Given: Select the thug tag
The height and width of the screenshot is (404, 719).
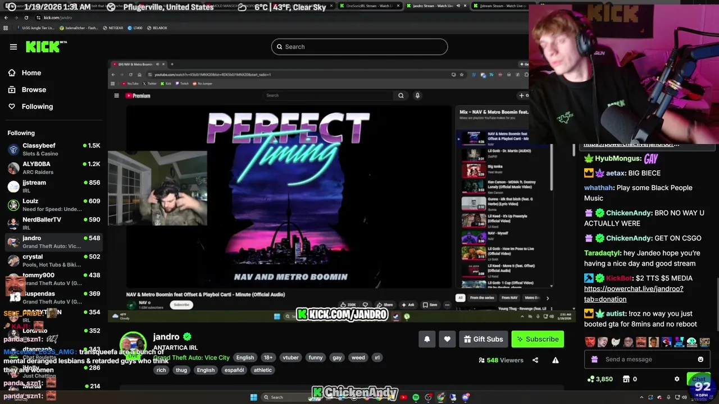Looking at the screenshot, I should pyautogui.click(x=181, y=370).
